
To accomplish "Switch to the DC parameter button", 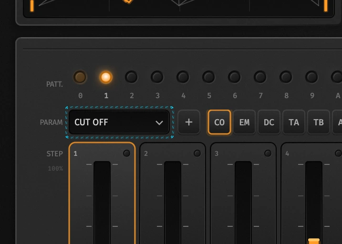I will pos(269,122).
